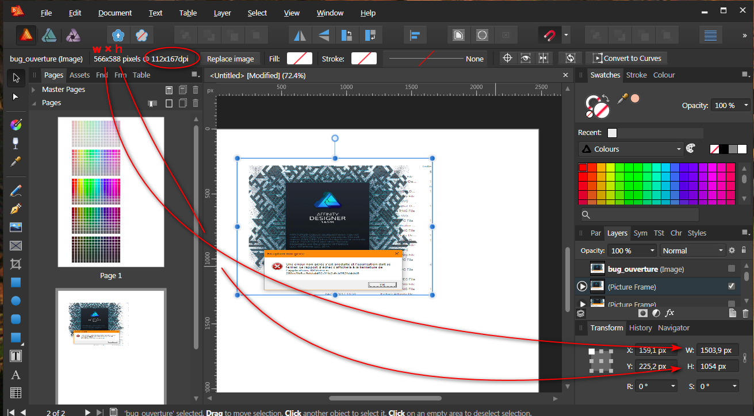Screen dimensions: 754x416
Task: Switch to the History tab
Action: (640, 328)
